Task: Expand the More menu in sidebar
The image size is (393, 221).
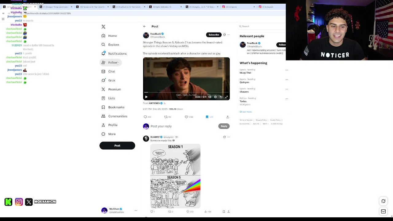Action: coord(109,134)
